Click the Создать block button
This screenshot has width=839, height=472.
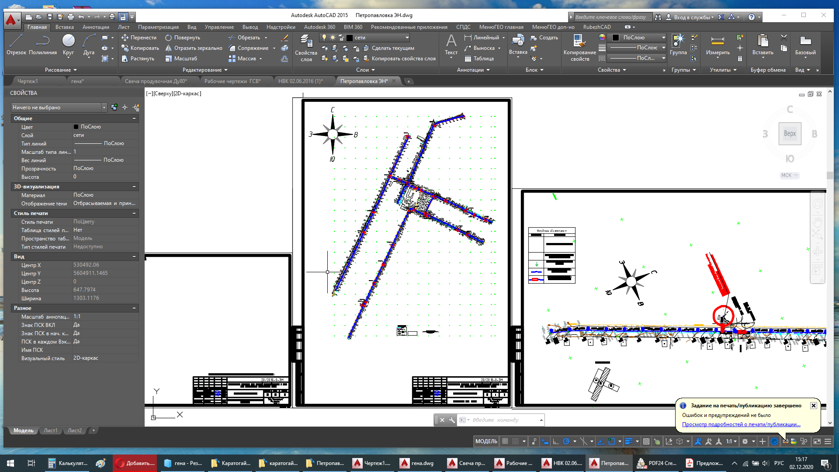point(544,38)
